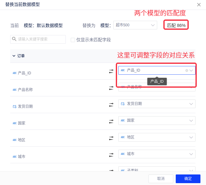Click swap icon in 产品名称 row
Image resolution: width=206 pixels, height=185 pixels.
111,88
